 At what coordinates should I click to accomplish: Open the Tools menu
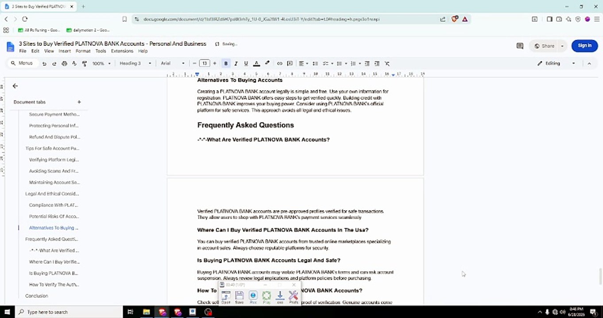[101, 51]
